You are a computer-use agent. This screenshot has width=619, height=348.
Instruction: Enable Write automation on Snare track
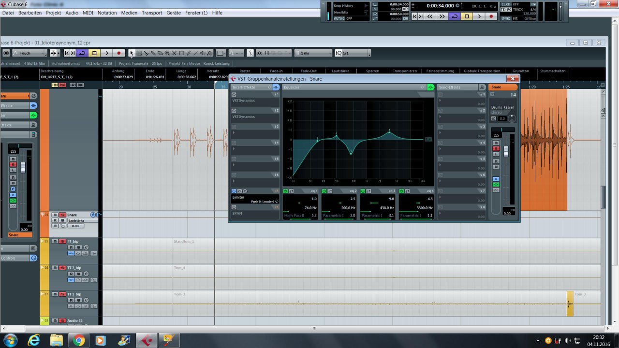pyautogui.click(x=62, y=220)
